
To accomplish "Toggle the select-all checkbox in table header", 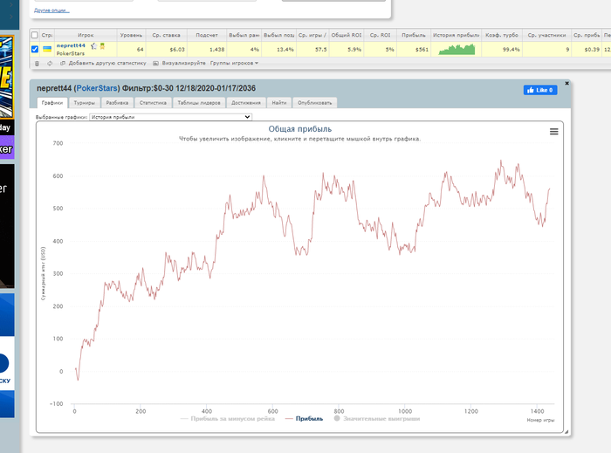I will pyautogui.click(x=35, y=35).
